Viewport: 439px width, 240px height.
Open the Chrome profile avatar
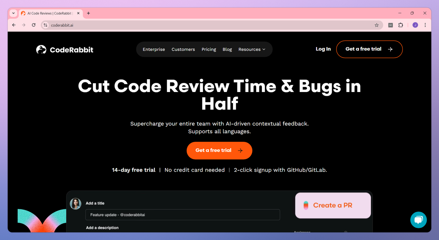point(415,25)
